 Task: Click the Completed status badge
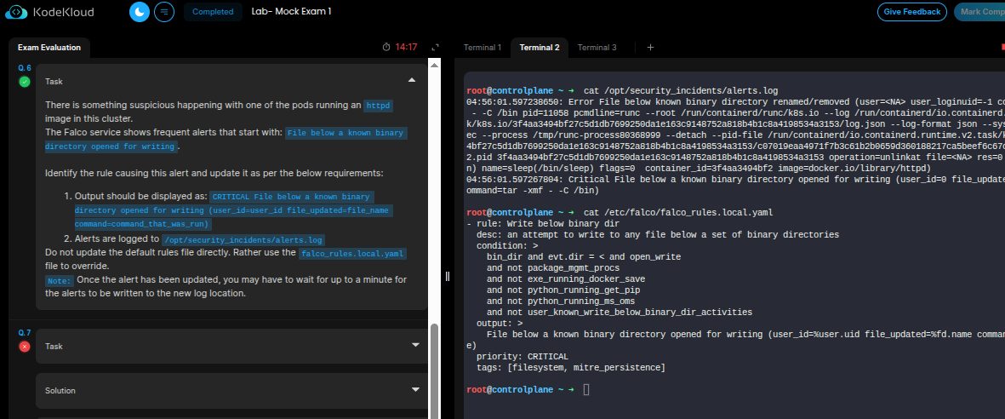(212, 12)
